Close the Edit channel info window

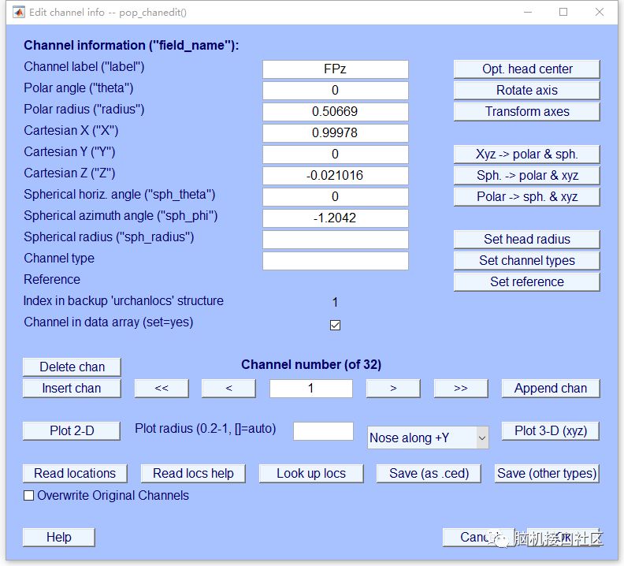(x=600, y=13)
